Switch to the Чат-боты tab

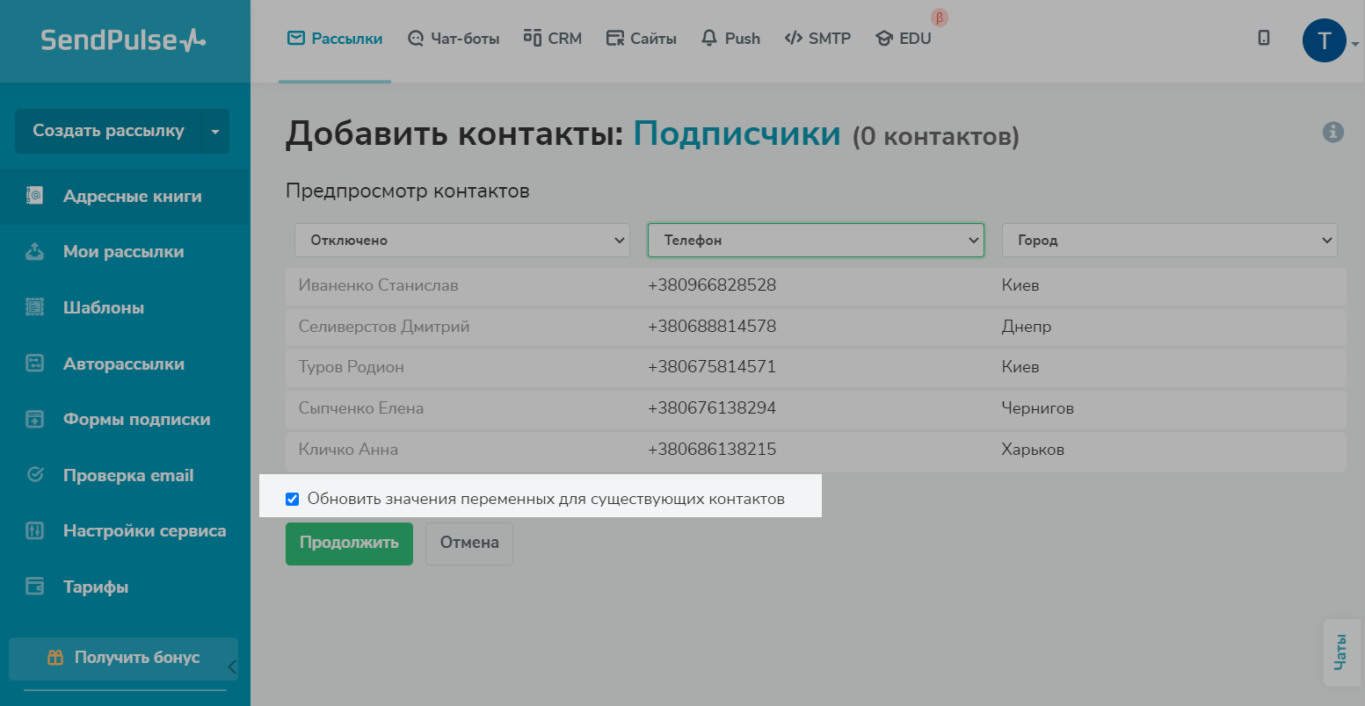pos(454,39)
